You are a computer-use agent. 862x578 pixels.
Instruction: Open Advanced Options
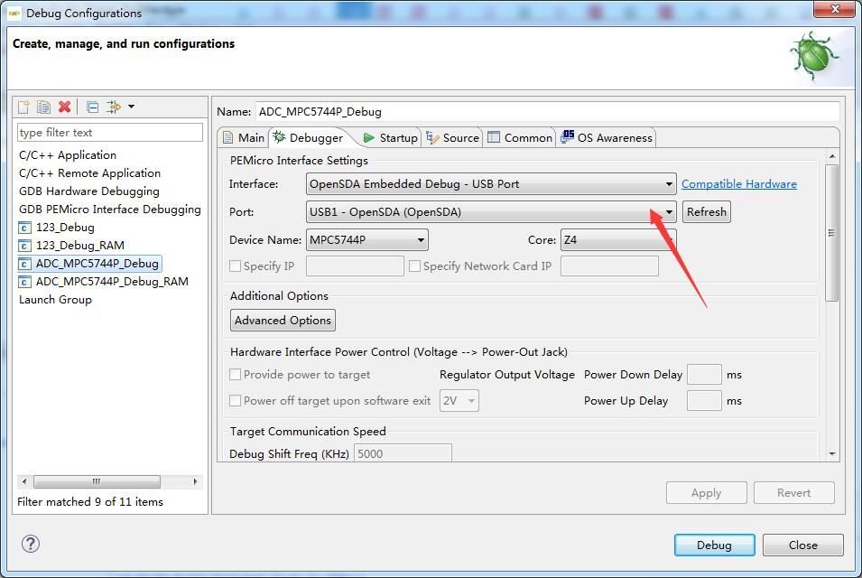[283, 320]
